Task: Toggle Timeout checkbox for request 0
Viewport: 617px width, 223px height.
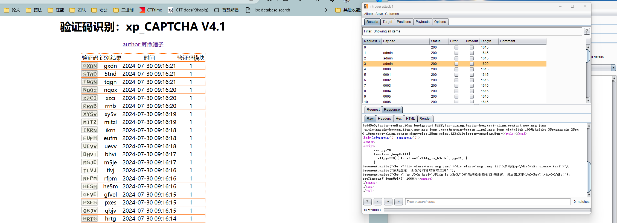Action: 472,47
